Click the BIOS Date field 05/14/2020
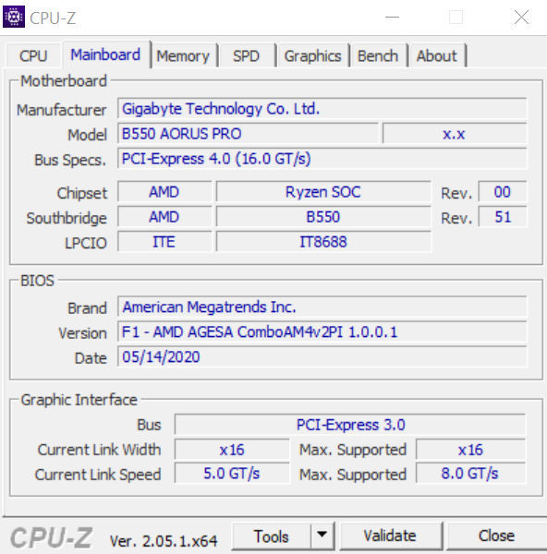The height and width of the screenshot is (554, 547). 322,356
